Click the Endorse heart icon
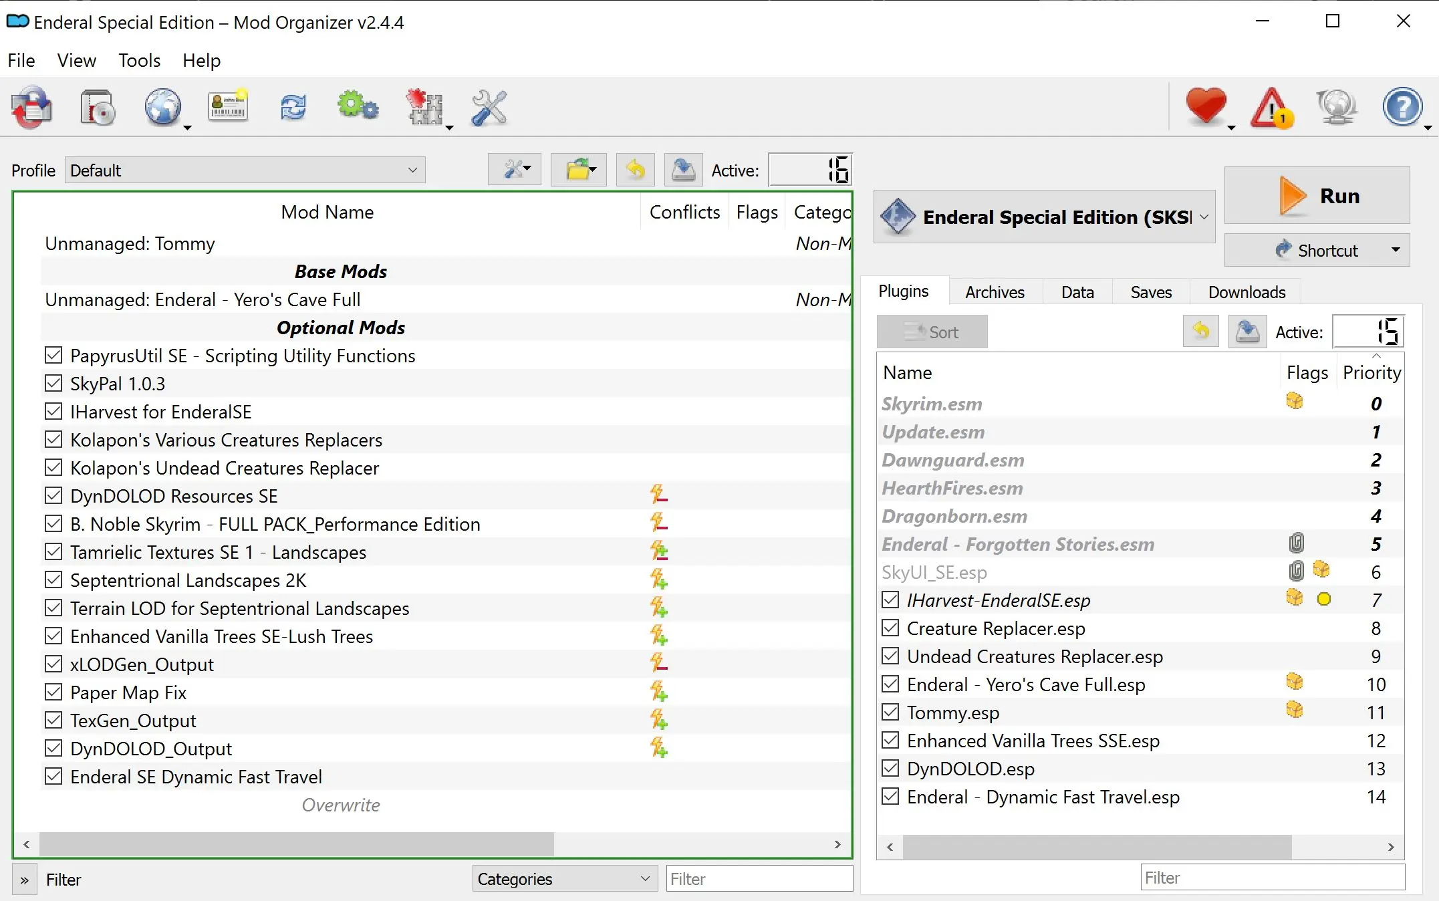1439x901 pixels. coord(1205,107)
